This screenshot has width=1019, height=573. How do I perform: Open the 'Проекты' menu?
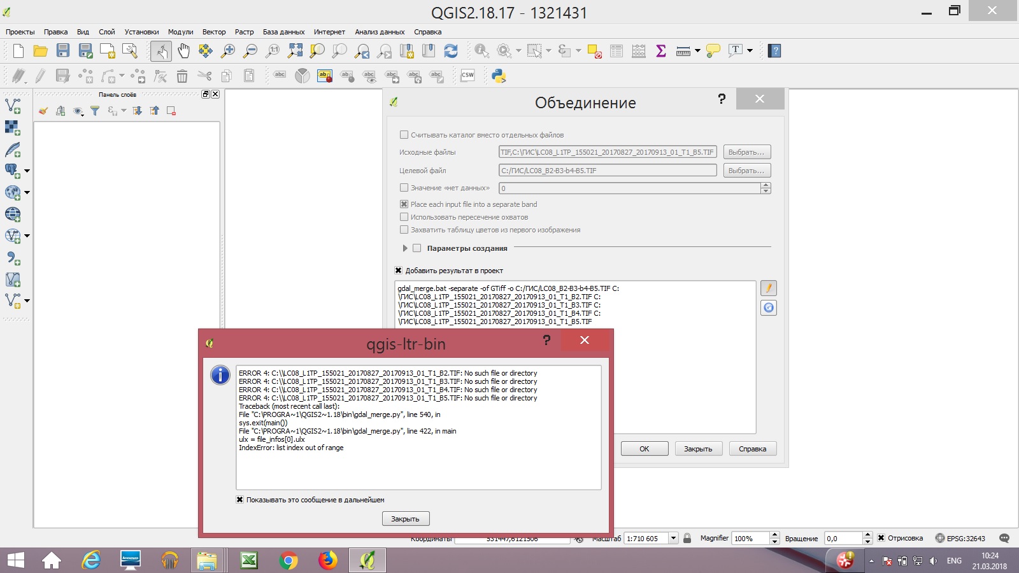[x=20, y=32]
